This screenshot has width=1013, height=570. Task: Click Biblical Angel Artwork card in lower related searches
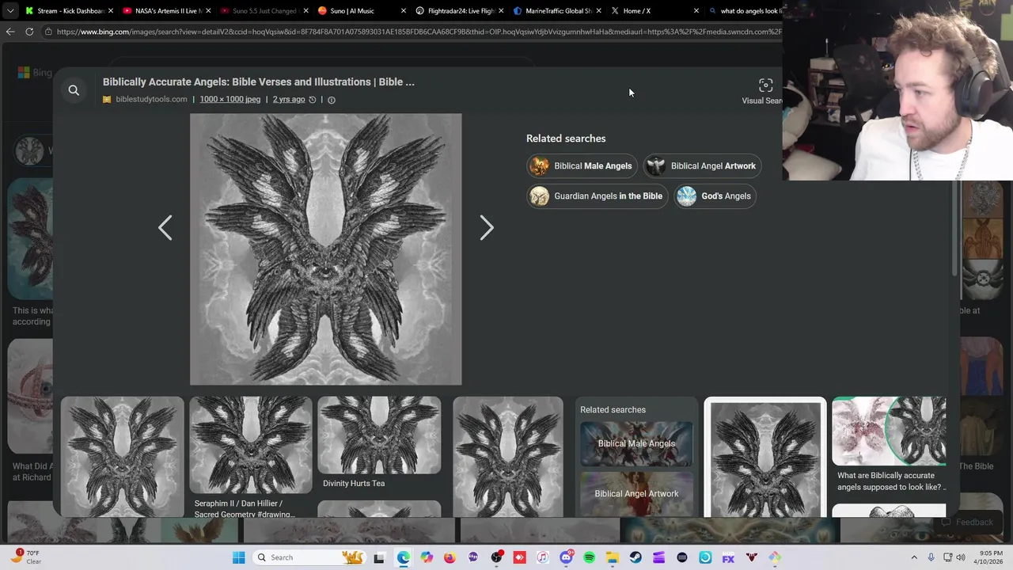pyautogui.click(x=636, y=494)
